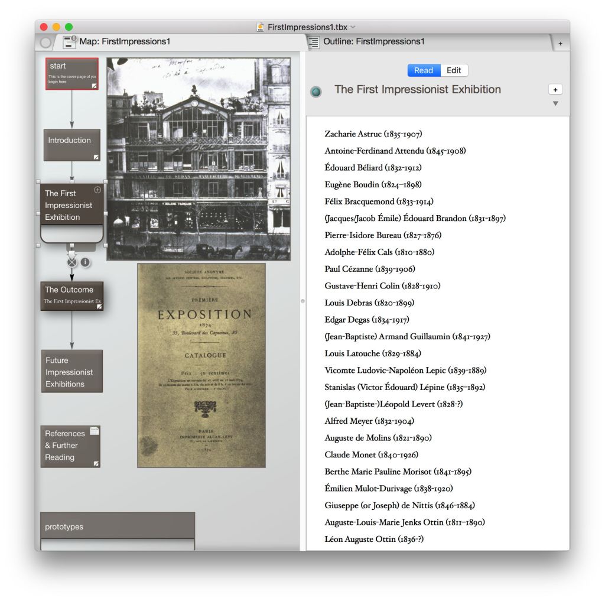Click the plus button beside note title
The width and height of the screenshot is (605, 601).
coord(555,89)
